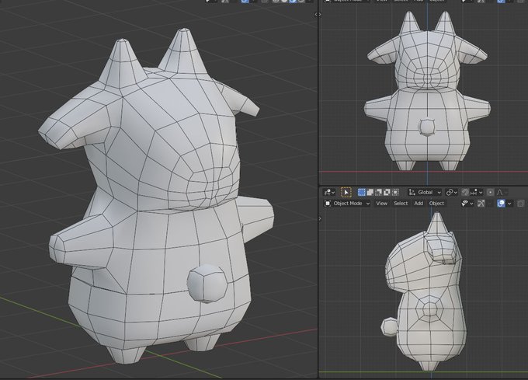Open the editor type menu in side viewport
The image size is (528, 380).
click(x=329, y=193)
